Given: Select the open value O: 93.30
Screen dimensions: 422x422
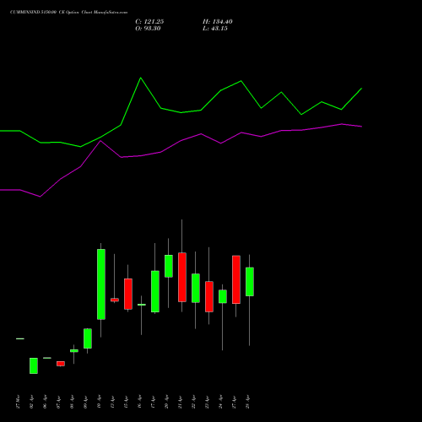Looking at the screenshot, I should click(x=148, y=29).
